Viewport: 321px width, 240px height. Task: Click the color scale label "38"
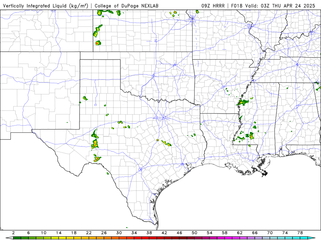[149, 233]
